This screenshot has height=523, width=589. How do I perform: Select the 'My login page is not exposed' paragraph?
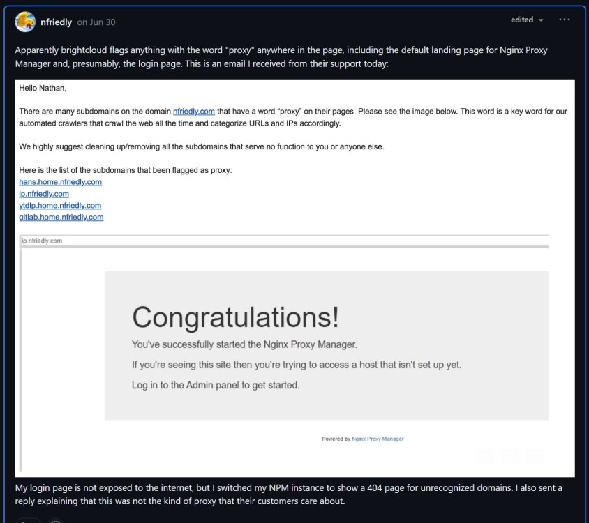[288, 494]
